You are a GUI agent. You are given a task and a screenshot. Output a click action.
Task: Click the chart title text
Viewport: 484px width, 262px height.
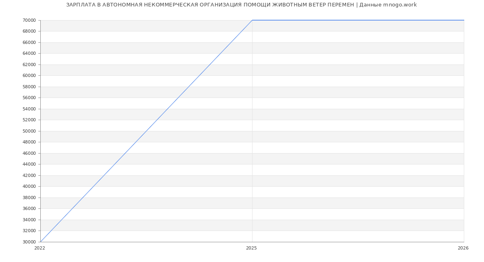click(241, 5)
